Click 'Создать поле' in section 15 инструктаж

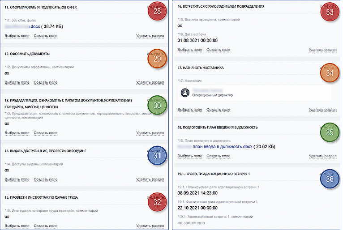[46, 226]
